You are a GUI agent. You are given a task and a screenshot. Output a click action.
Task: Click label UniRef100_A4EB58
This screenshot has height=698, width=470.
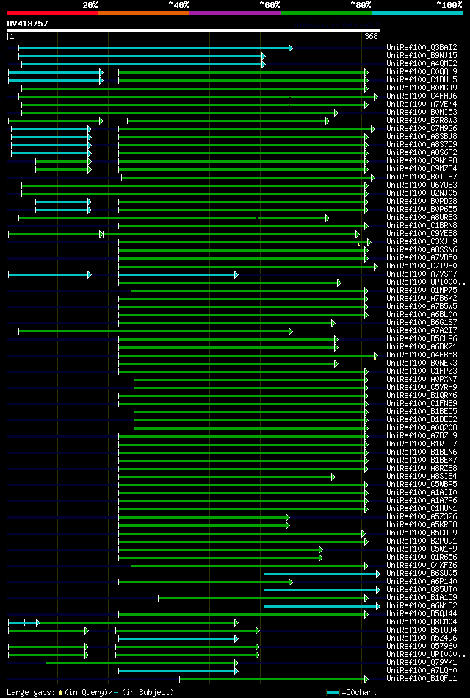point(422,355)
